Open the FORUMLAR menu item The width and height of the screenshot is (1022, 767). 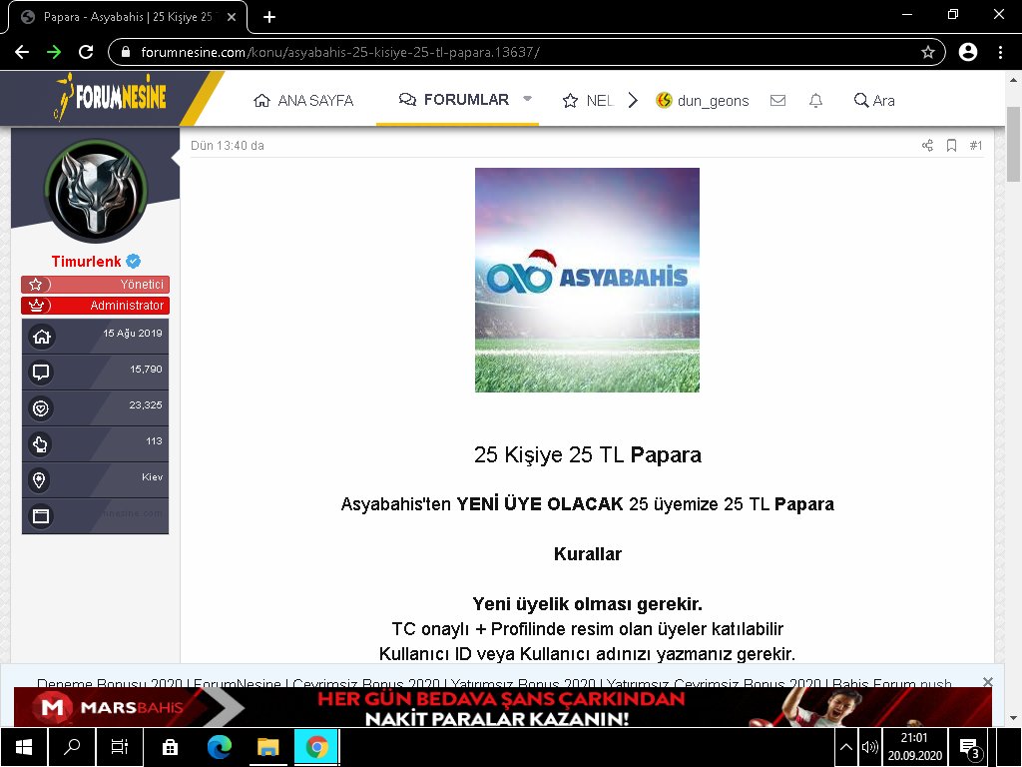pos(454,99)
